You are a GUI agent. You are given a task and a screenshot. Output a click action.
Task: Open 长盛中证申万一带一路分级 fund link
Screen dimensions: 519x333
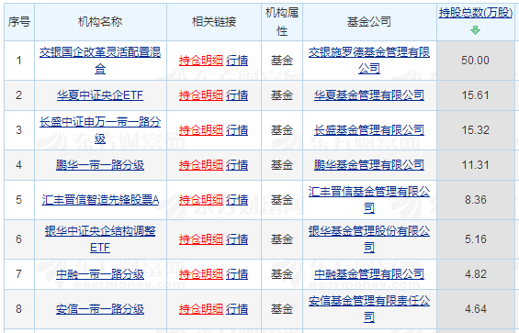100,130
